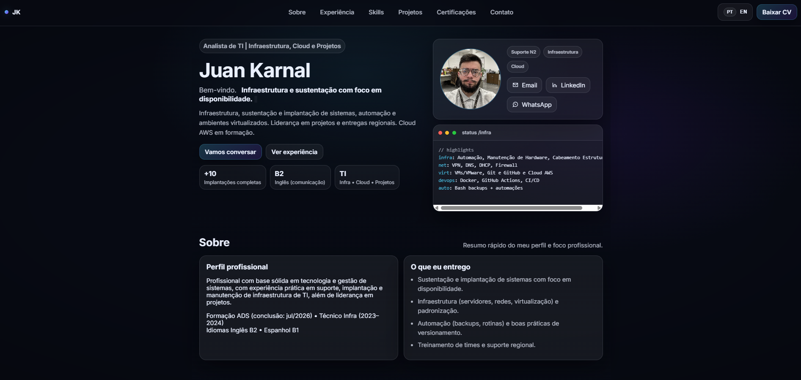Image resolution: width=801 pixels, height=380 pixels.
Task: Click the yellow dot on the terminal window
Action: 447,132
